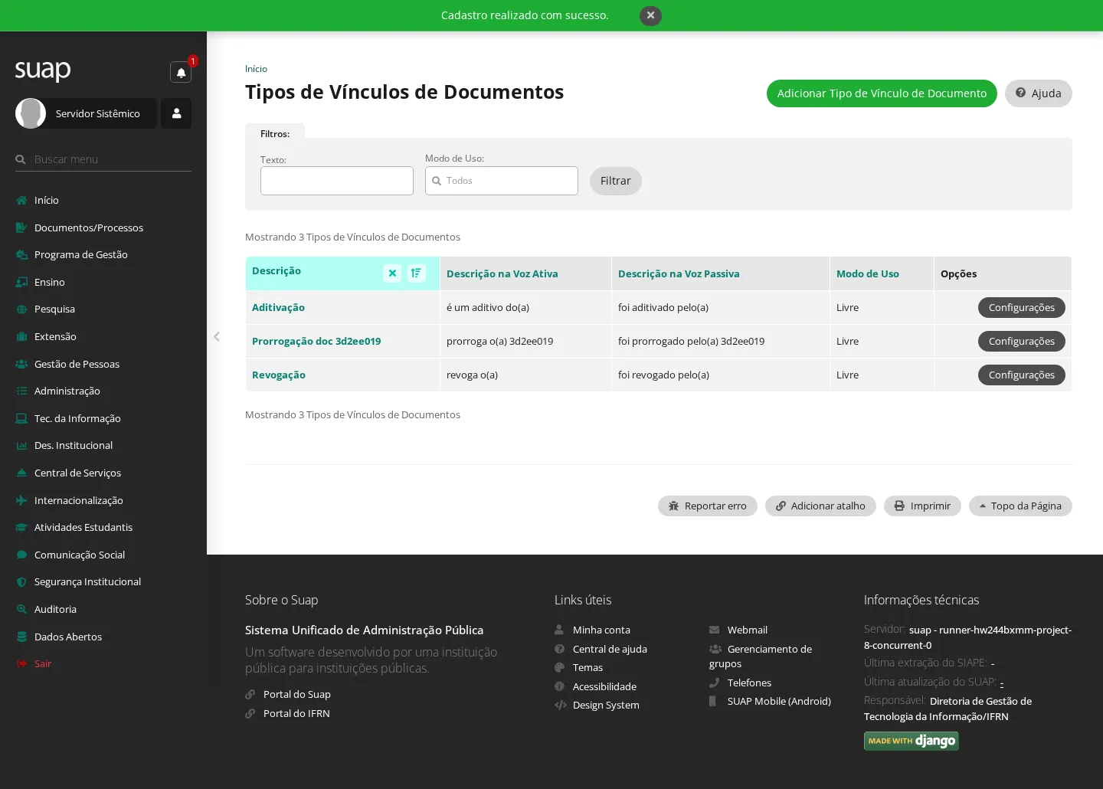Click the Filtrar button

click(x=616, y=181)
